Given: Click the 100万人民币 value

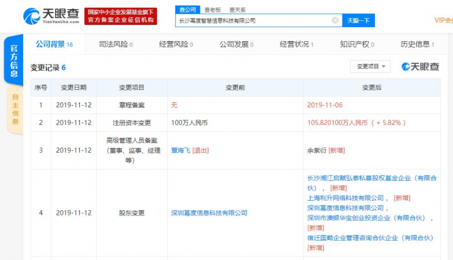Looking at the screenshot, I should pos(190,123).
